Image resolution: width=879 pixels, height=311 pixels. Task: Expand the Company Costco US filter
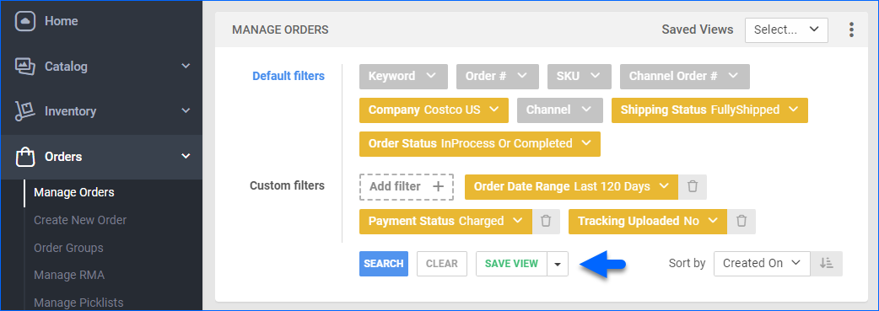[x=434, y=110]
